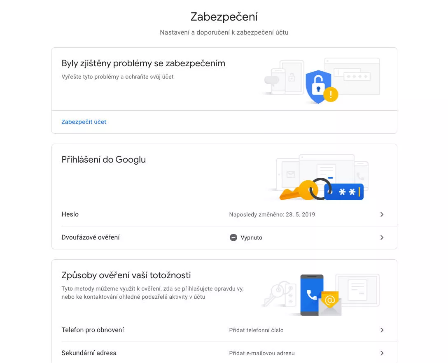Image resolution: width=448 pixels, height=363 pixels.
Task: Click the grey minus icon beside Vypnuto
Action: point(233,237)
